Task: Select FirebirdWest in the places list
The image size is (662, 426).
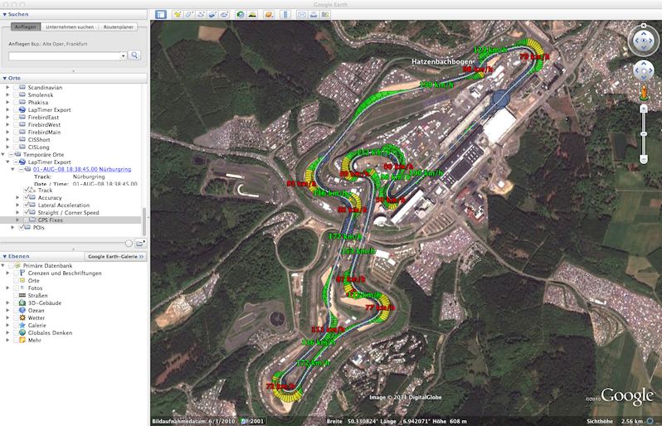Action: click(x=44, y=125)
